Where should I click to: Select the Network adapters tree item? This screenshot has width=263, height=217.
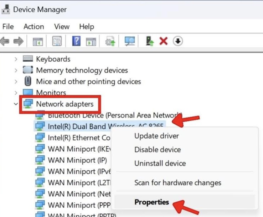coord(65,104)
